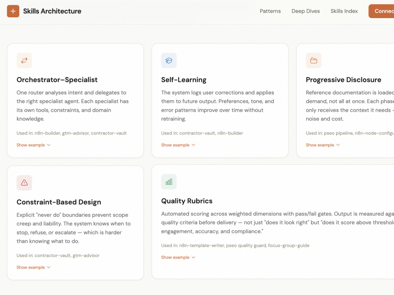Image resolution: width=394 pixels, height=295 pixels.
Task: Expand Show example under Orchestrator–Specialist
Action: (x=33, y=145)
